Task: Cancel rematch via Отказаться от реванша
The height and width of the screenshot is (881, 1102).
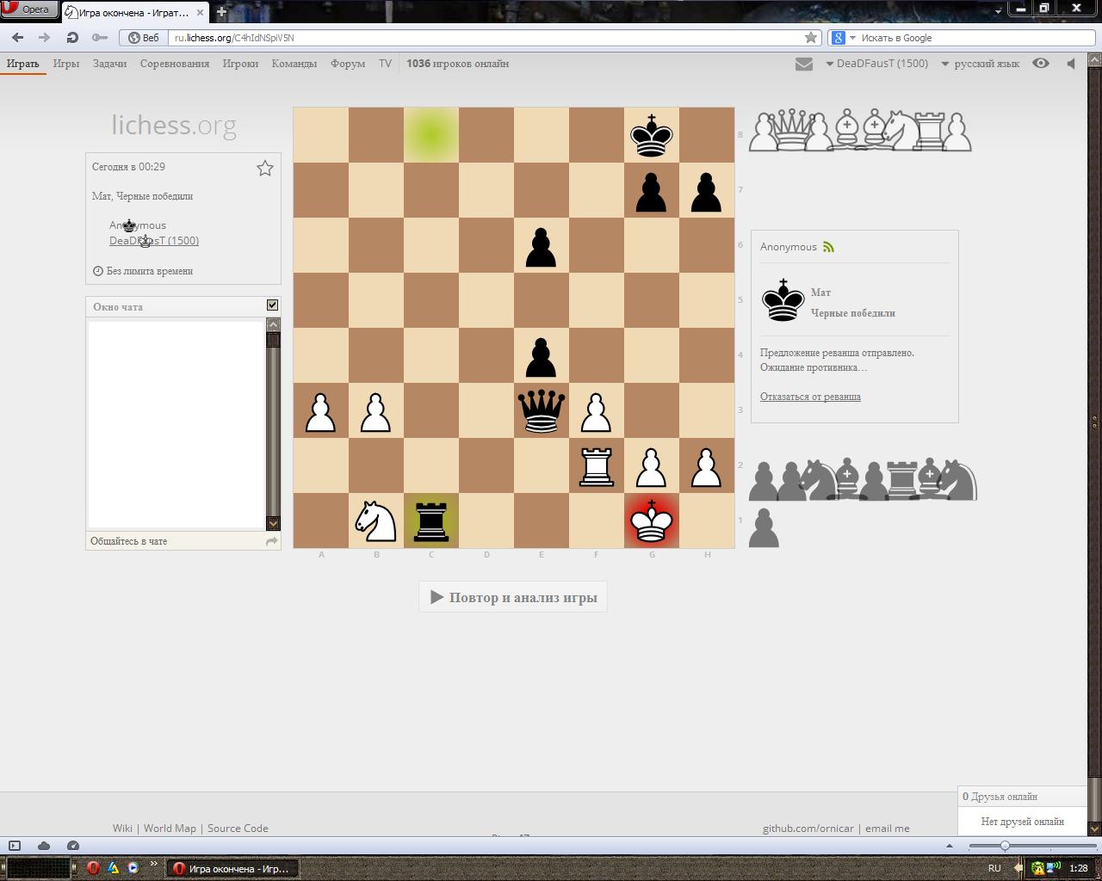Action: point(810,397)
